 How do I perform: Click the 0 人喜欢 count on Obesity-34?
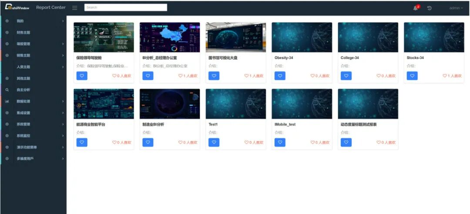pyautogui.click(x=320, y=76)
